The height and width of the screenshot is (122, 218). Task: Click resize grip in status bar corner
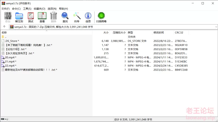(216, 120)
